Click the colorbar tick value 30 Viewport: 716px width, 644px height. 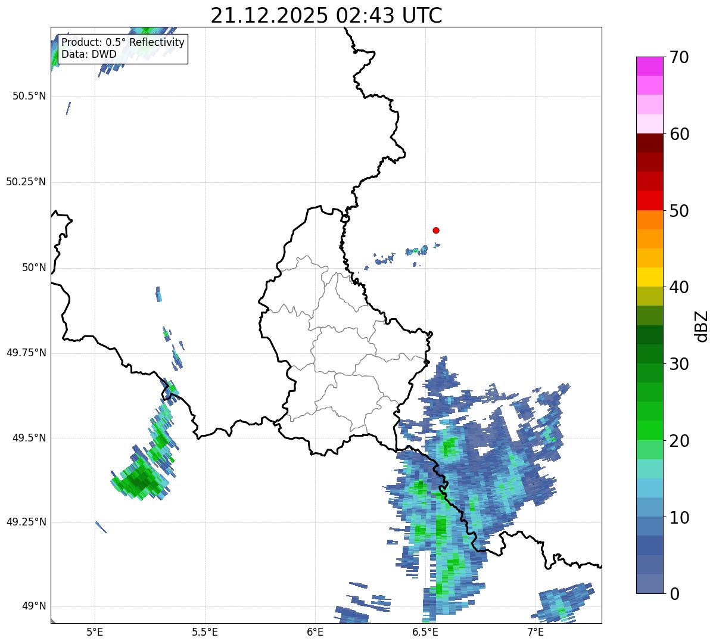click(679, 364)
